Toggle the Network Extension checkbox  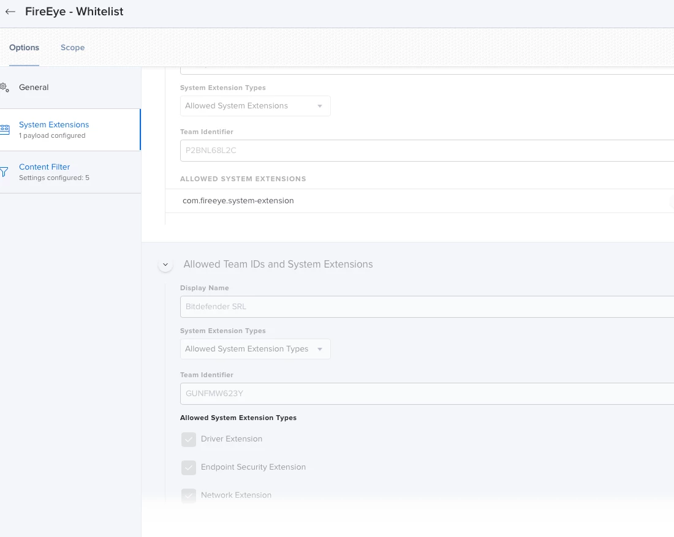pyautogui.click(x=189, y=496)
